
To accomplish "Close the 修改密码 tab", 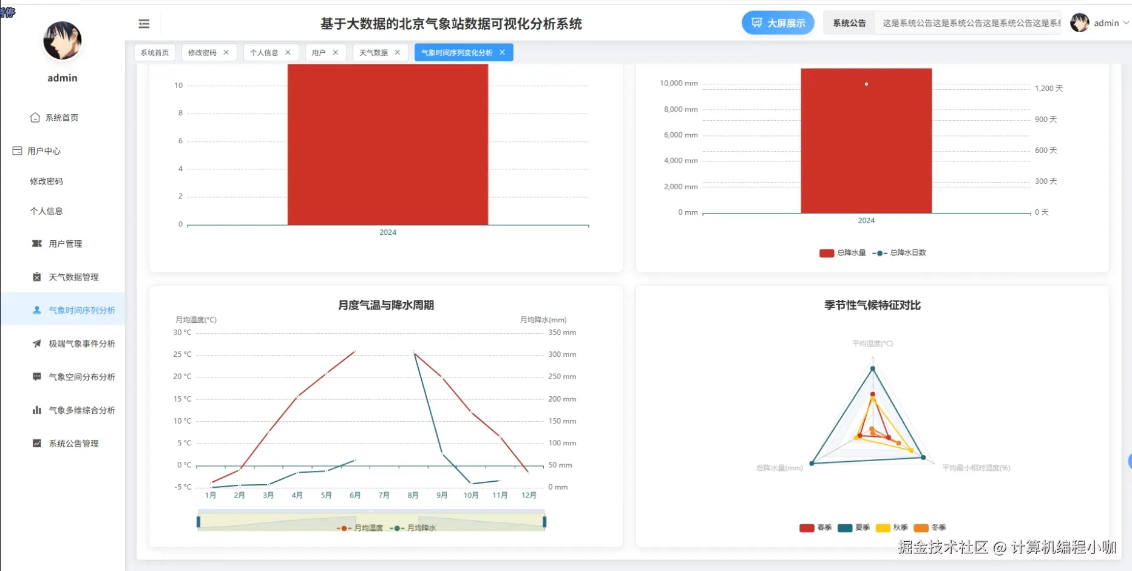I will pos(226,53).
